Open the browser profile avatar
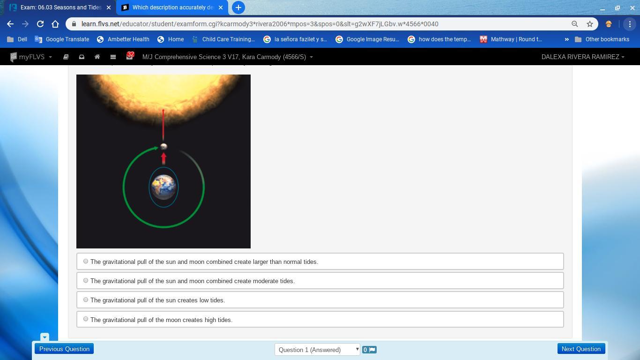 point(609,24)
